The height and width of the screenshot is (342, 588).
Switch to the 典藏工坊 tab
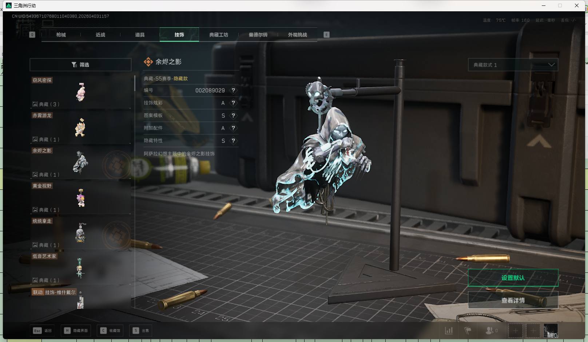coord(219,35)
